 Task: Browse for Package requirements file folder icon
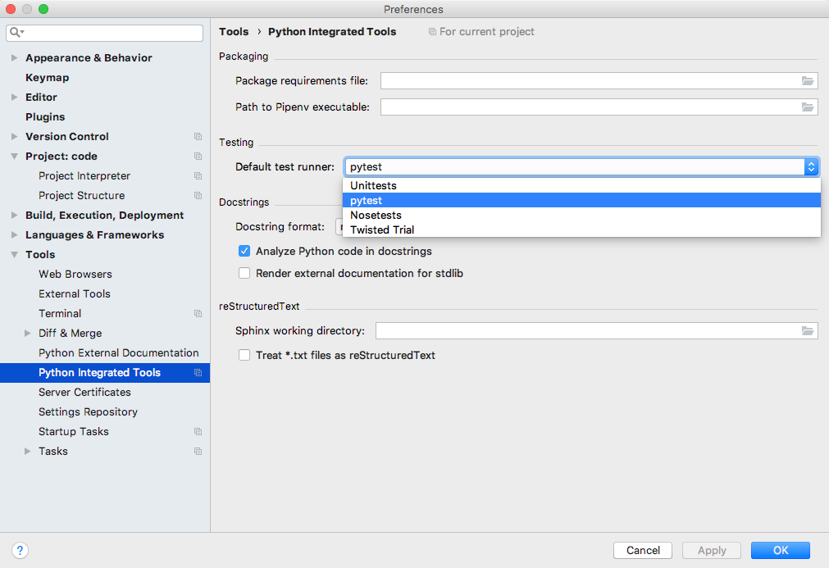[x=808, y=81]
